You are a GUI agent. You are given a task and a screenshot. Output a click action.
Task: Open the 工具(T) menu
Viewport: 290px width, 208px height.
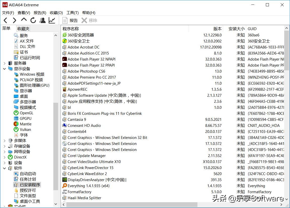click(72, 13)
